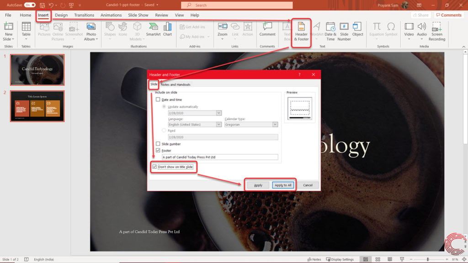The image size is (468, 263).
Task: Uncheck the Footer checkbox
Action: [158, 150]
